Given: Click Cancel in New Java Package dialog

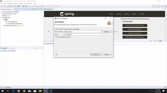Looking at the screenshot, I should (x=106, y=55).
